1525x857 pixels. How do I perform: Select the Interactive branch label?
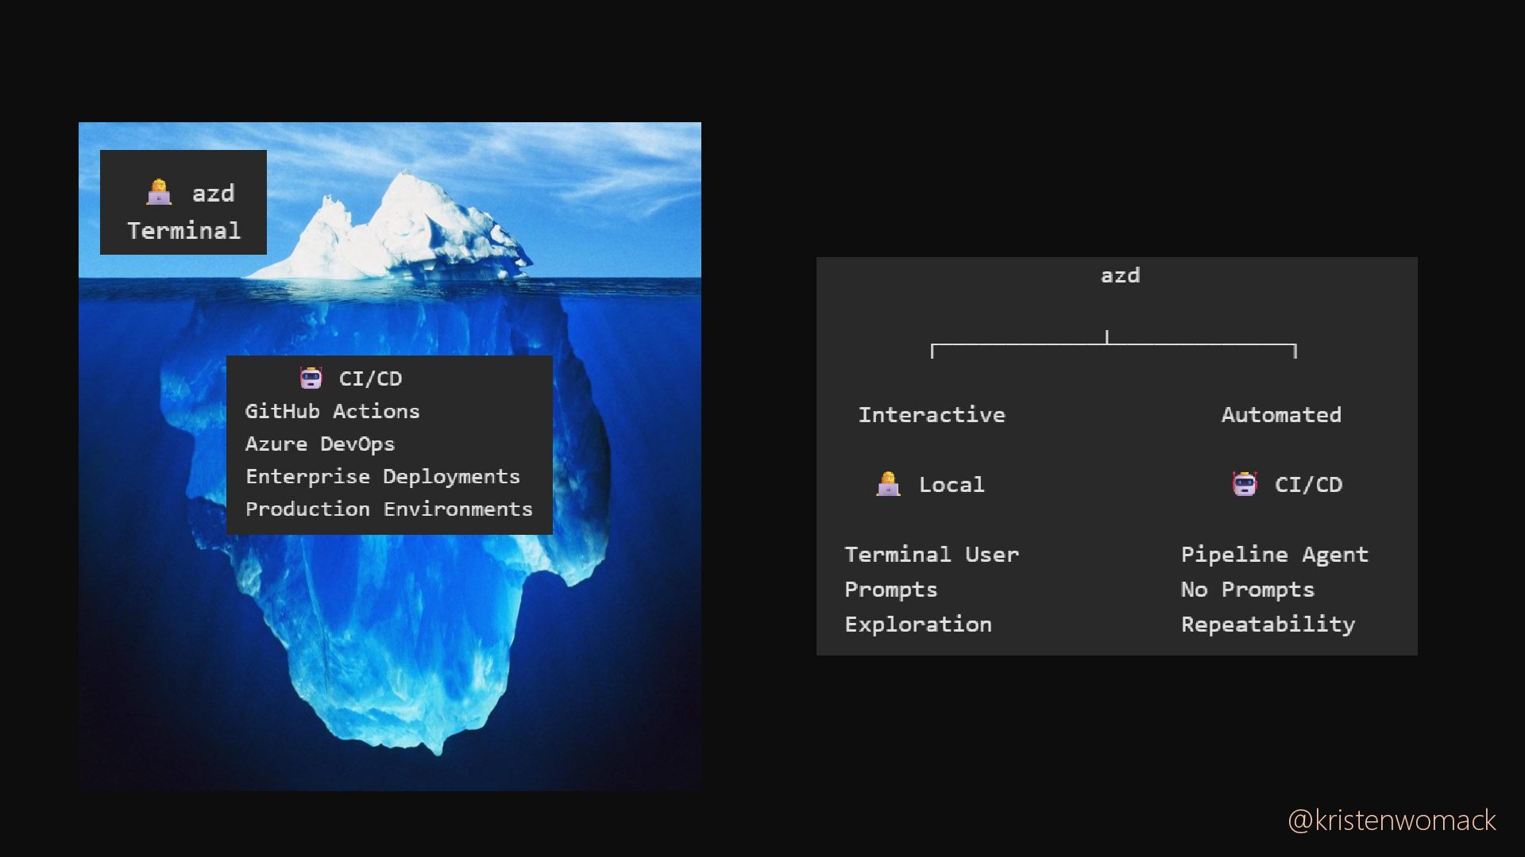932,414
